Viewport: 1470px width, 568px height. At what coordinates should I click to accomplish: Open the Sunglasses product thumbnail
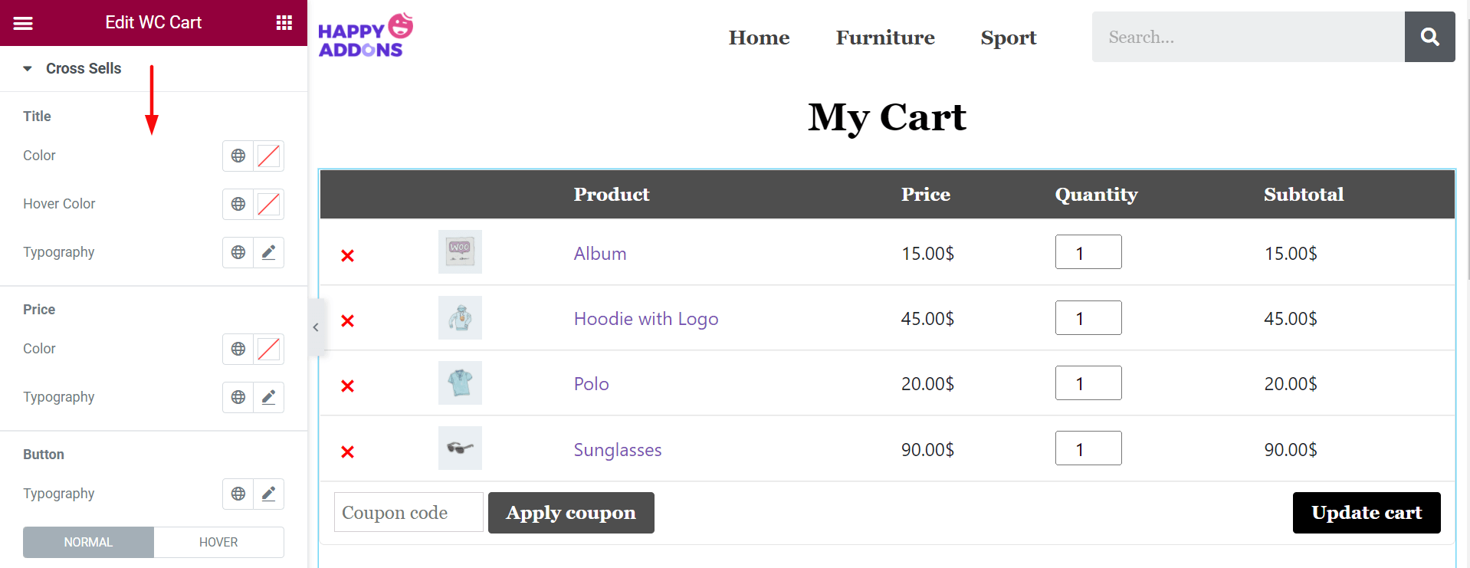[x=460, y=448]
